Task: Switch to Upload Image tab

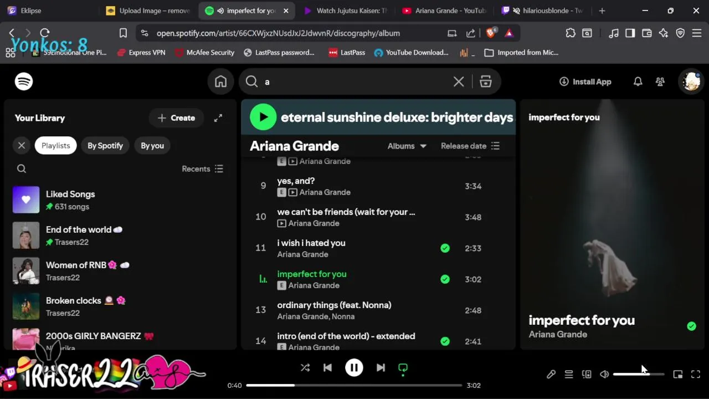Action: click(148, 11)
